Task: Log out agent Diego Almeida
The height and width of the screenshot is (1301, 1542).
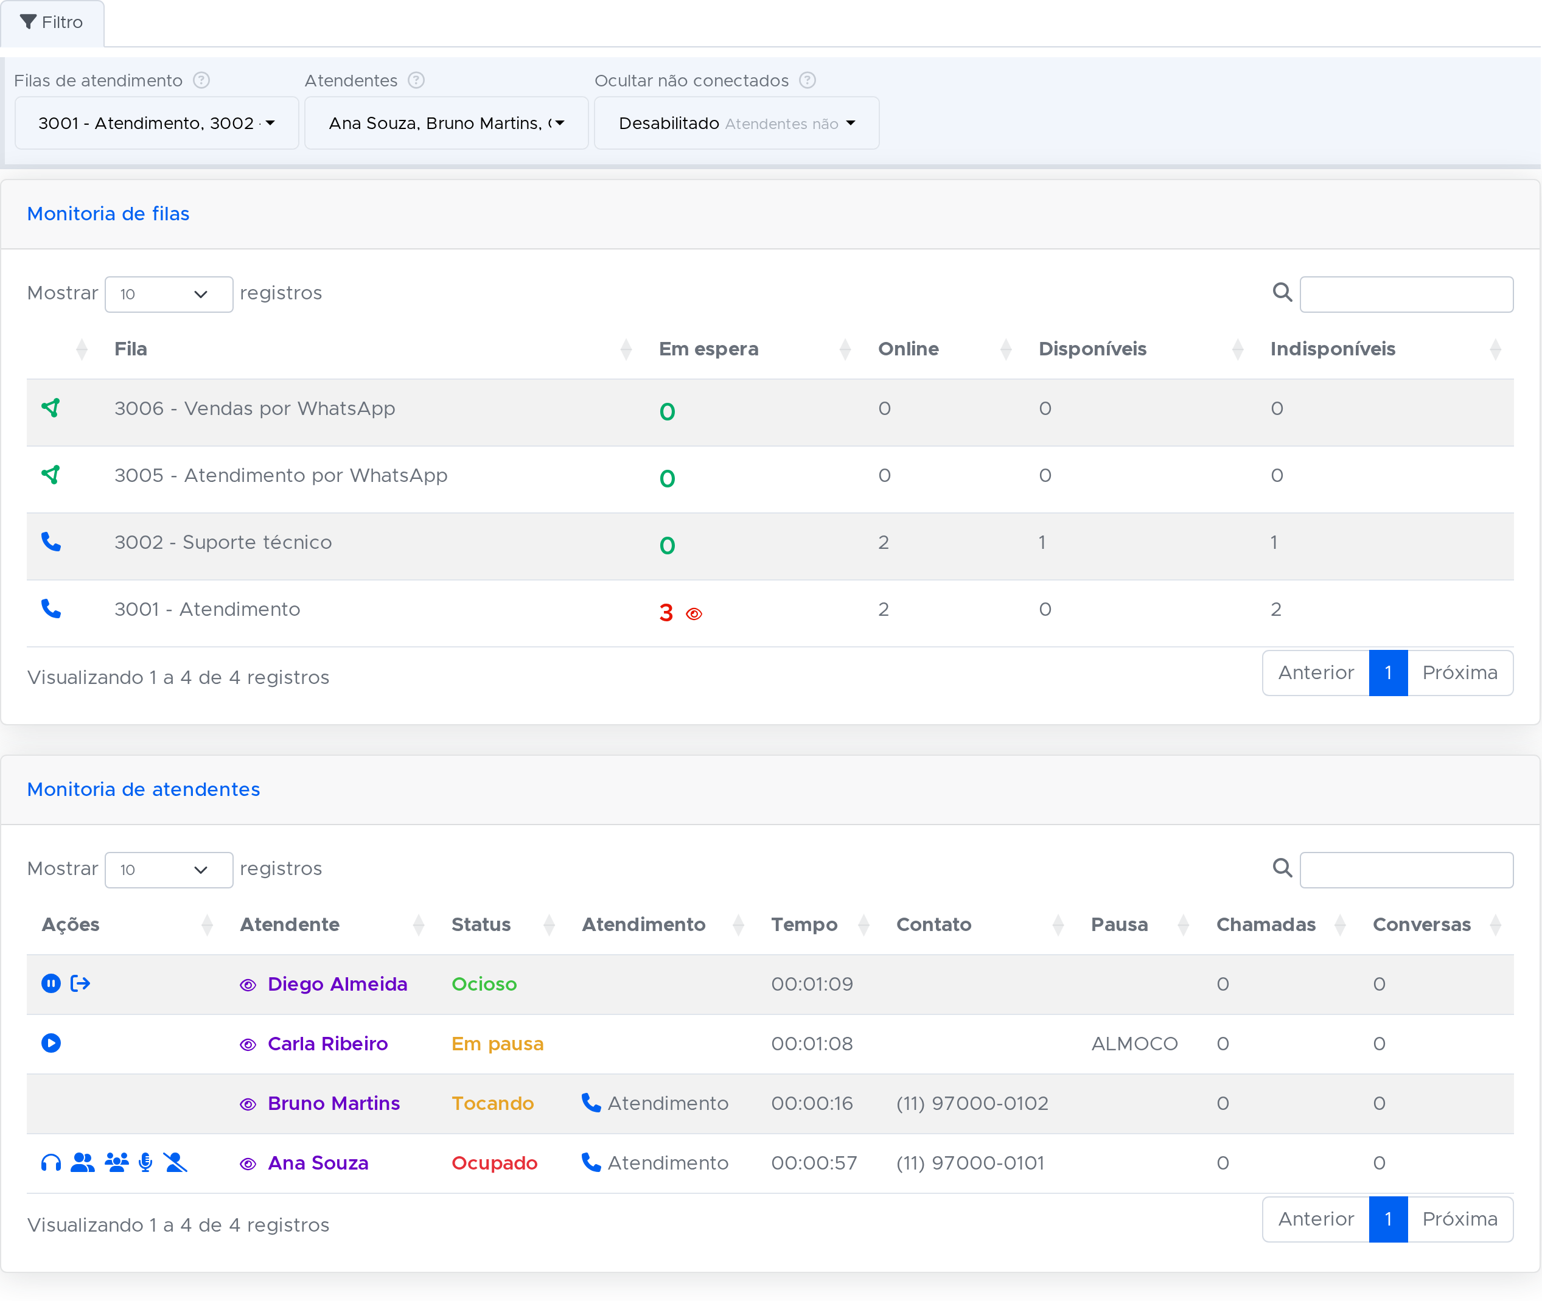Action: (x=80, y=984)
